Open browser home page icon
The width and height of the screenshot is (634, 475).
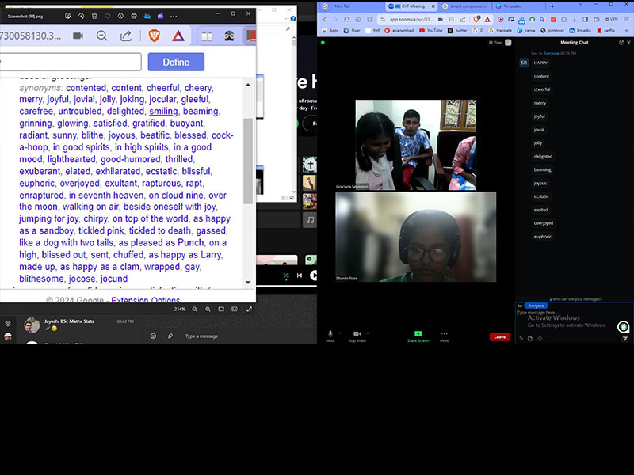(358, 19)
